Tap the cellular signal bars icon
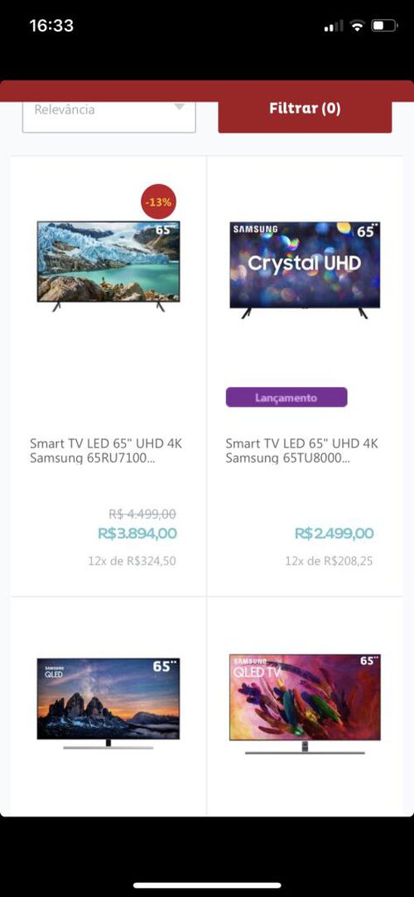This screenshot has height=897, width=414. tap(334, 26)
